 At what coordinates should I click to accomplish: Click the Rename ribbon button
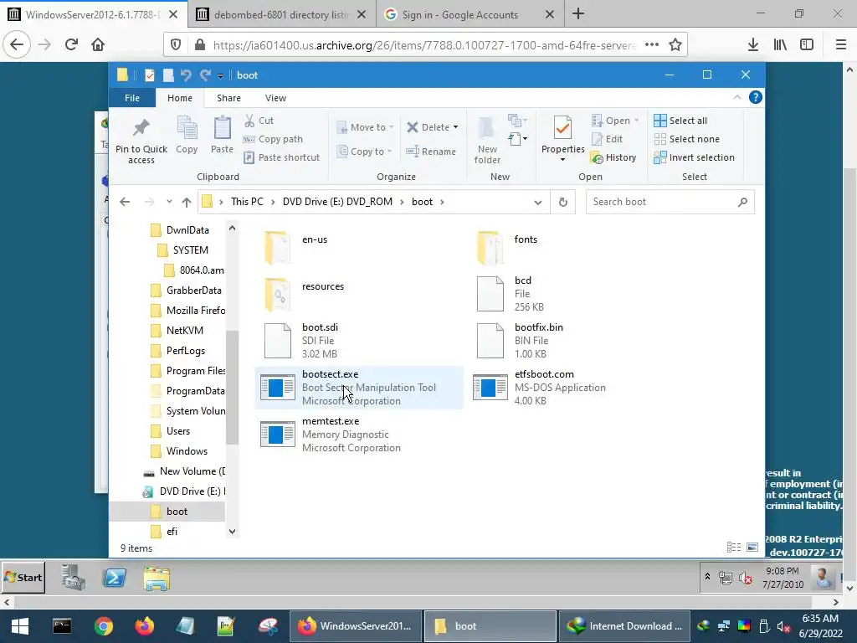[431, 152]
